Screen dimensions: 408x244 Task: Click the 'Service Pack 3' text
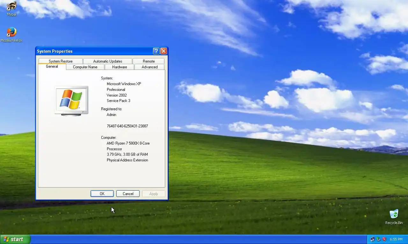119,101
